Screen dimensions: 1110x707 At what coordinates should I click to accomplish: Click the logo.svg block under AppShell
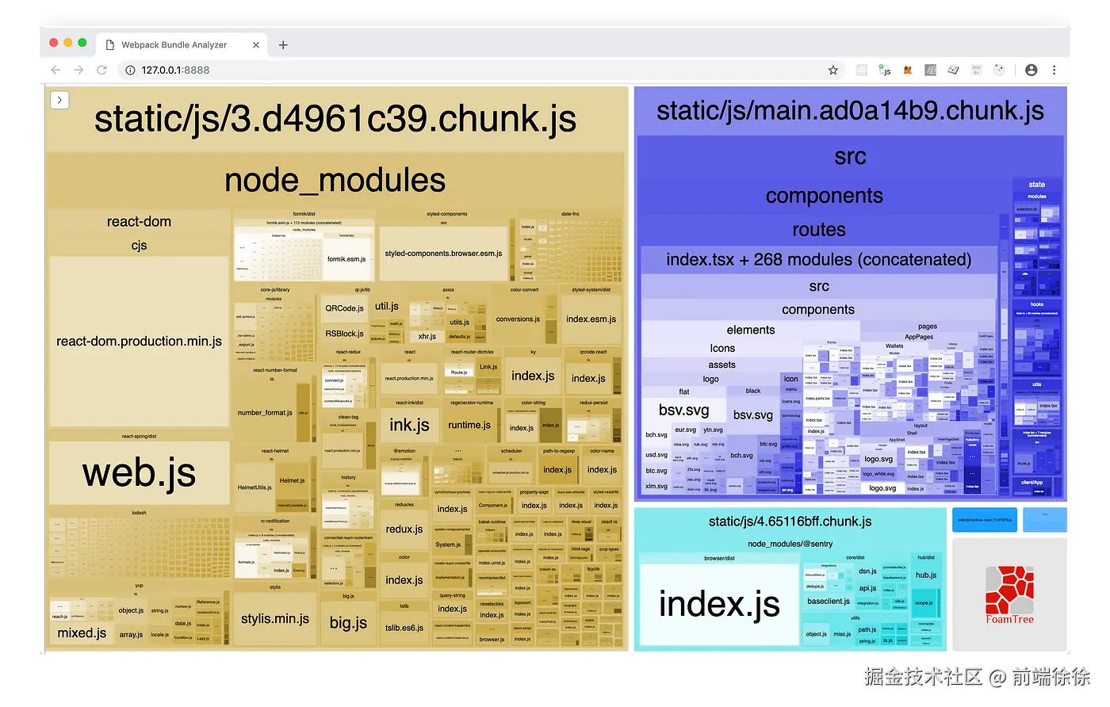point(878,460)
